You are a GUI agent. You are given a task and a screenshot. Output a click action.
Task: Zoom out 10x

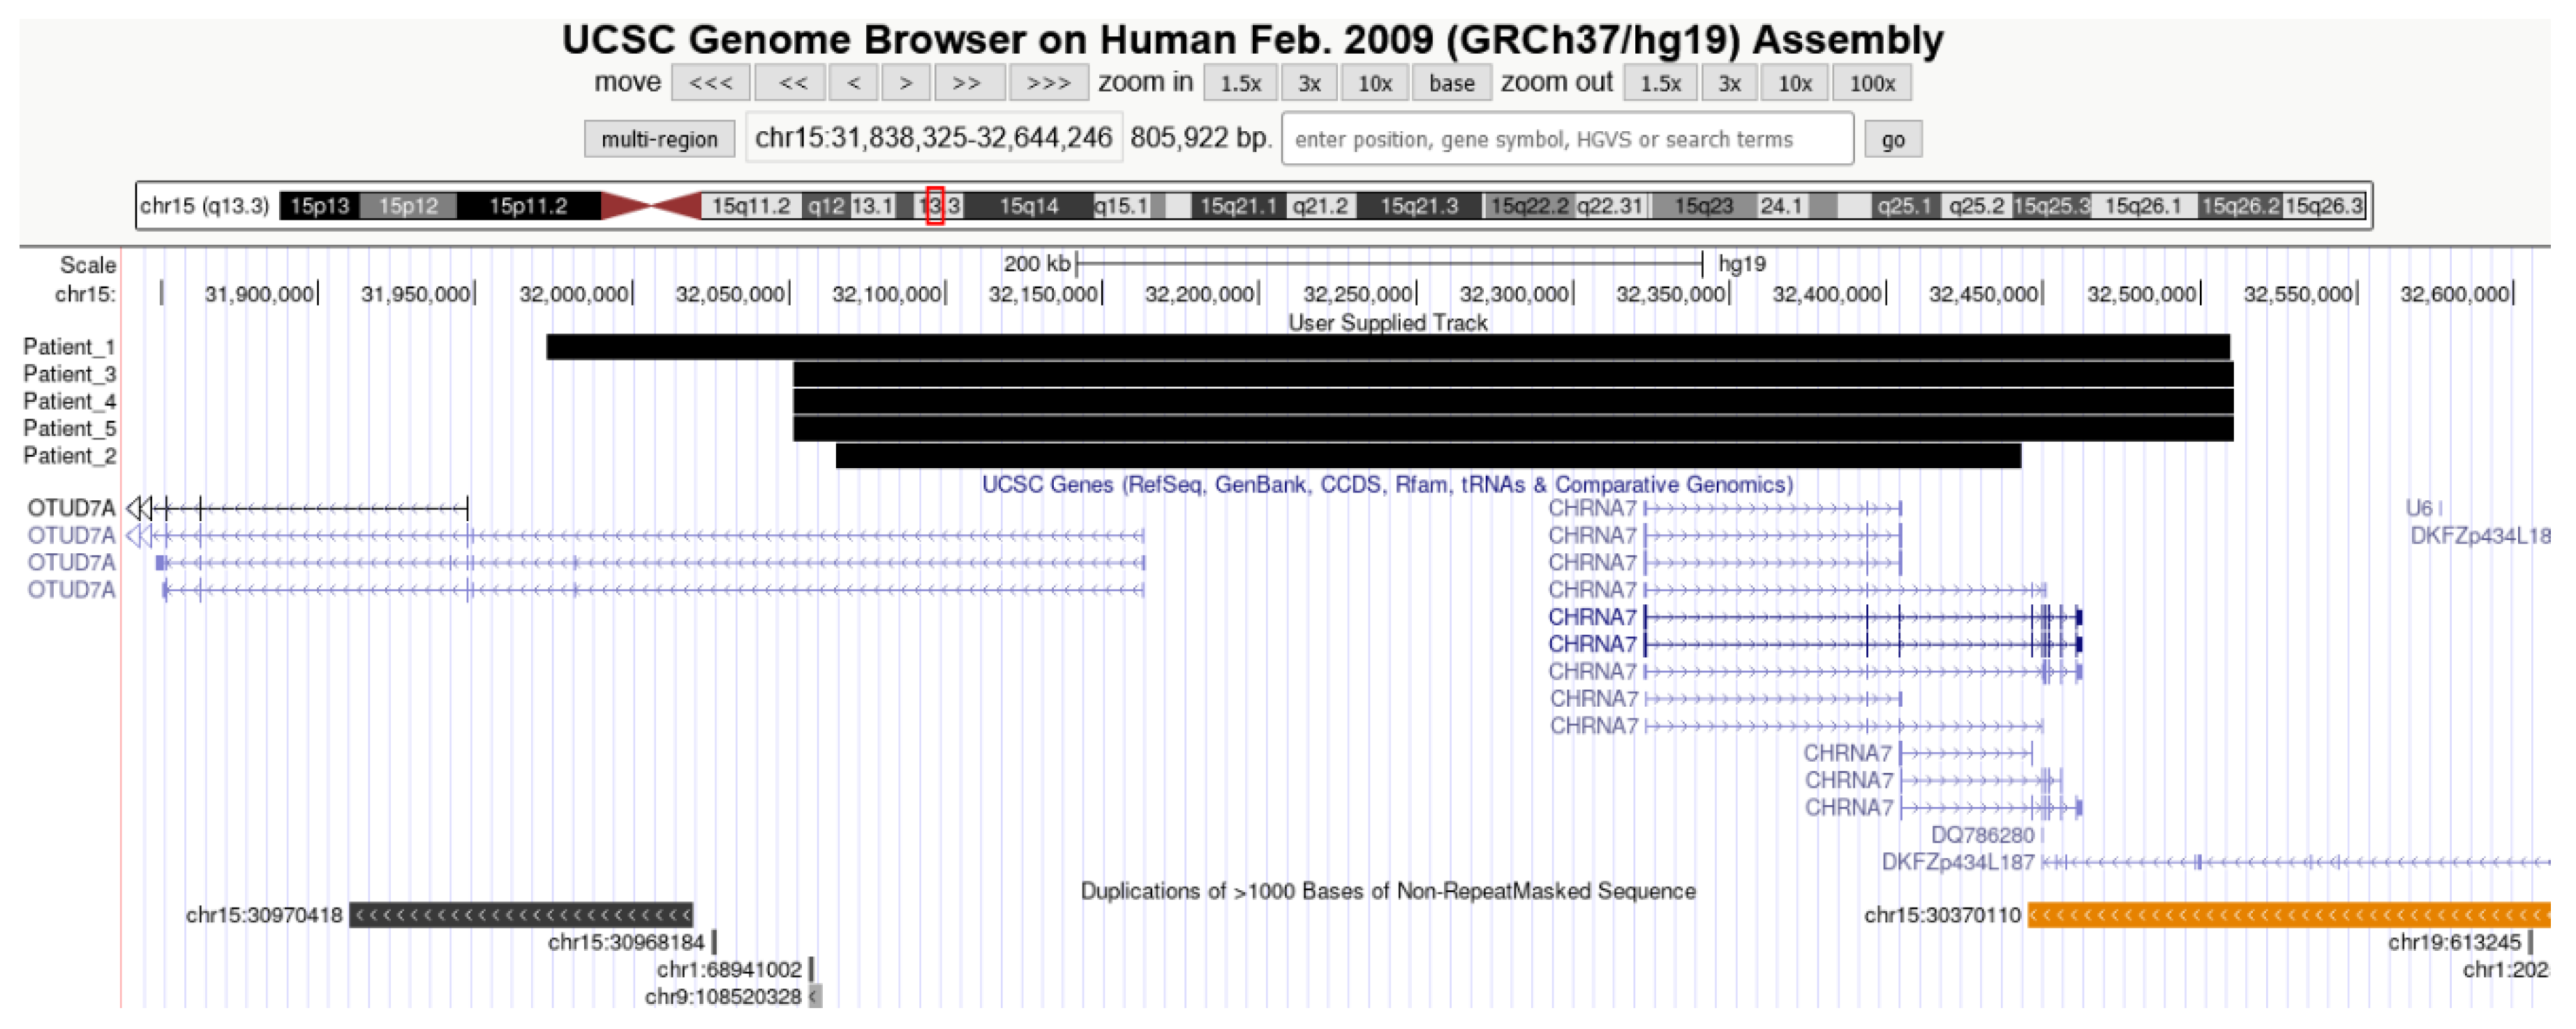coord(1794,83)
